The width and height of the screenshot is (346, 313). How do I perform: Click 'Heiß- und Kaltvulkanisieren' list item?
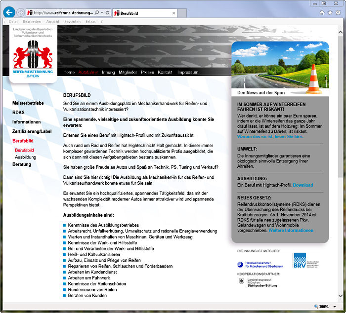(94, 255)
